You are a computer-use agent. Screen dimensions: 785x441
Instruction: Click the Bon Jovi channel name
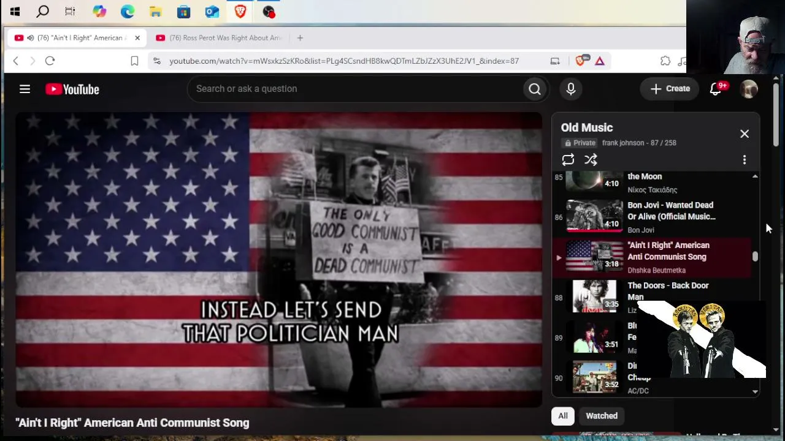click(x=641, y=230)
